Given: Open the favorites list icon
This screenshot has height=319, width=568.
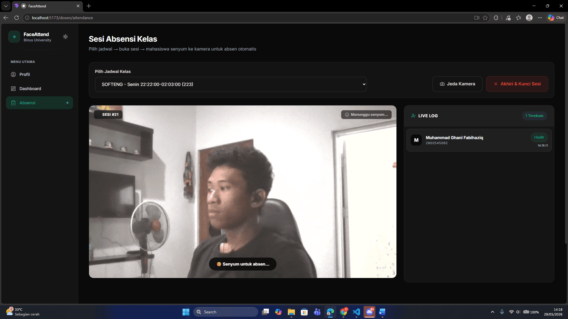Looking at the screenshot, I should (519, 18).
